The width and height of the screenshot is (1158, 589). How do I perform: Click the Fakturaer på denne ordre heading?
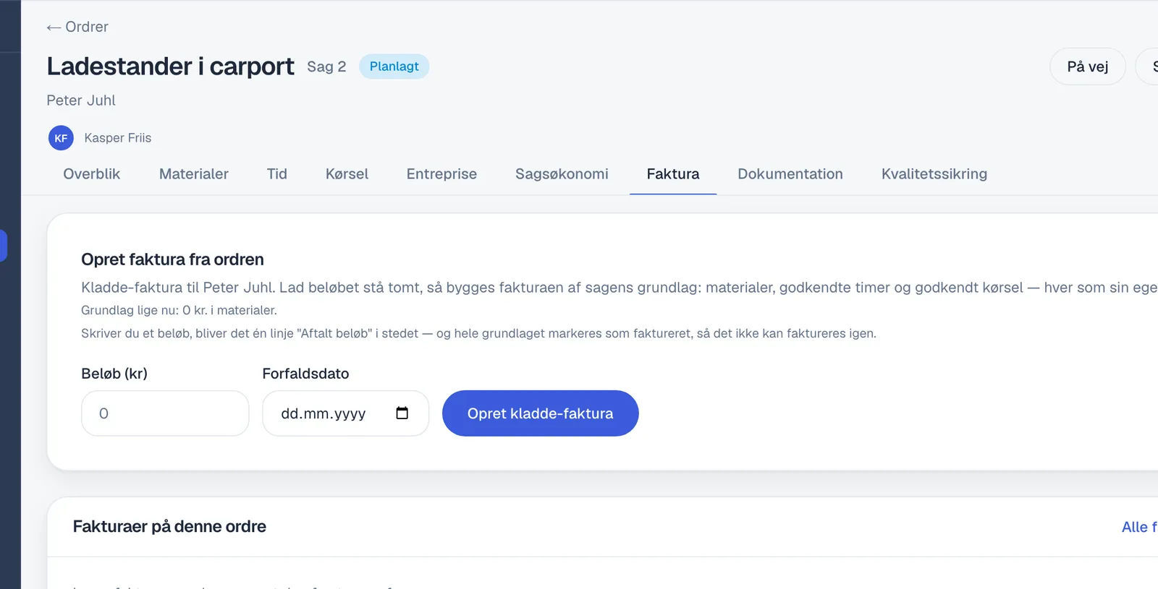tap(169, 526)
